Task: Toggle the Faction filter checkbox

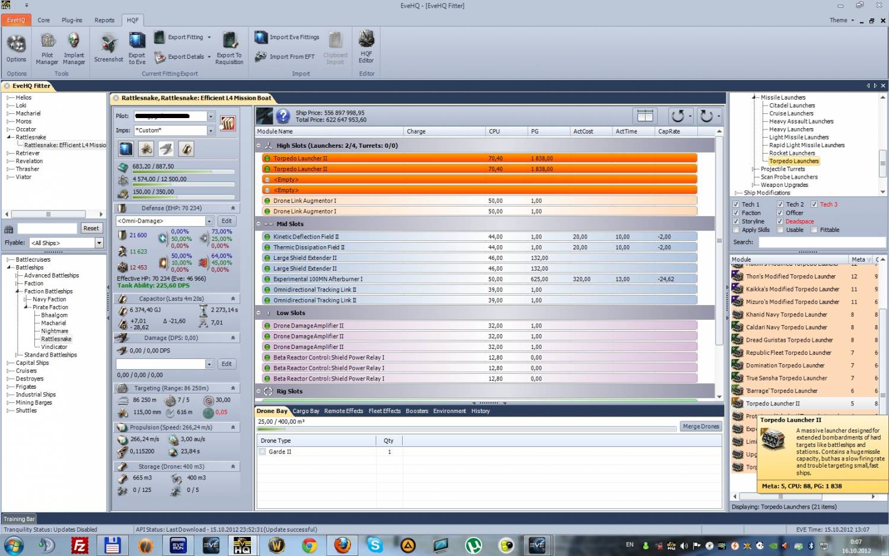Action: click(x=736, y=213)
